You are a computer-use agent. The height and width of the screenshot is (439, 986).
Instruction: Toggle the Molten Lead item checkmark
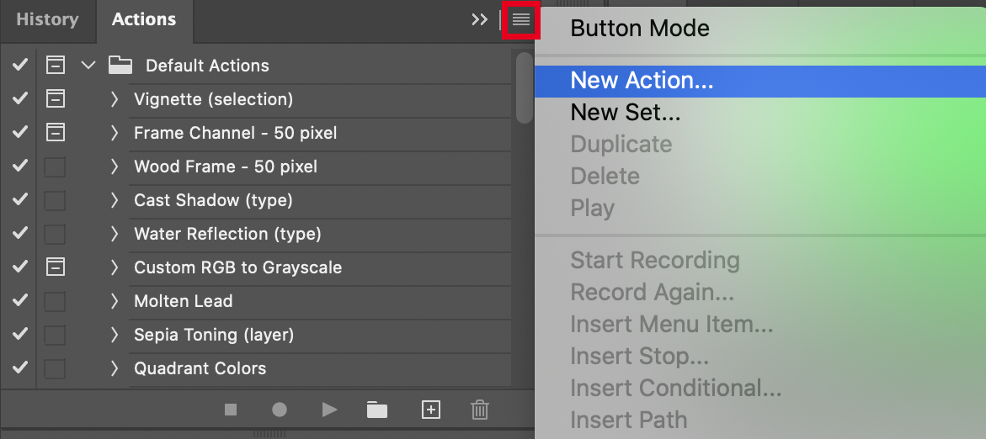20,301
